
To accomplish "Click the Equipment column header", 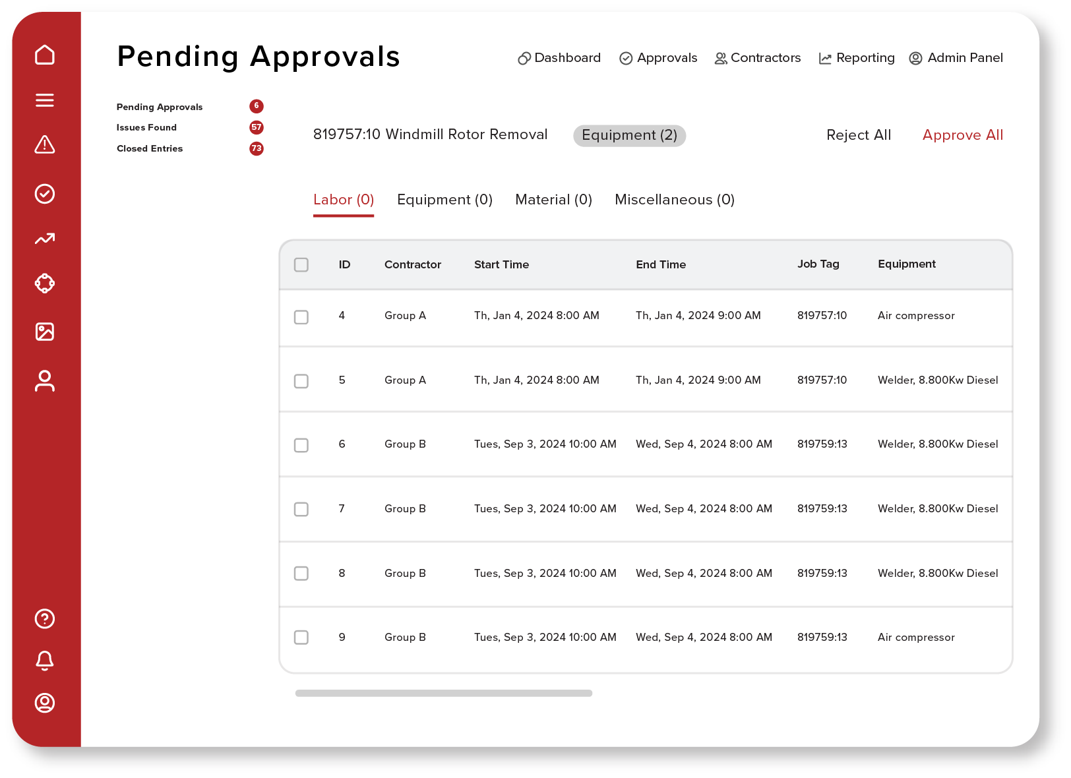I will point(907,264).
